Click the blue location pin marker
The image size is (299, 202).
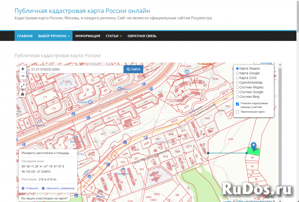(253, 147)
